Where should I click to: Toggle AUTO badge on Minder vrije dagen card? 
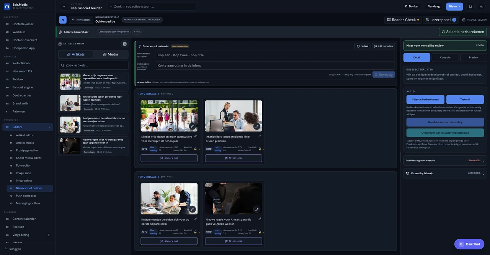[144, 149]
